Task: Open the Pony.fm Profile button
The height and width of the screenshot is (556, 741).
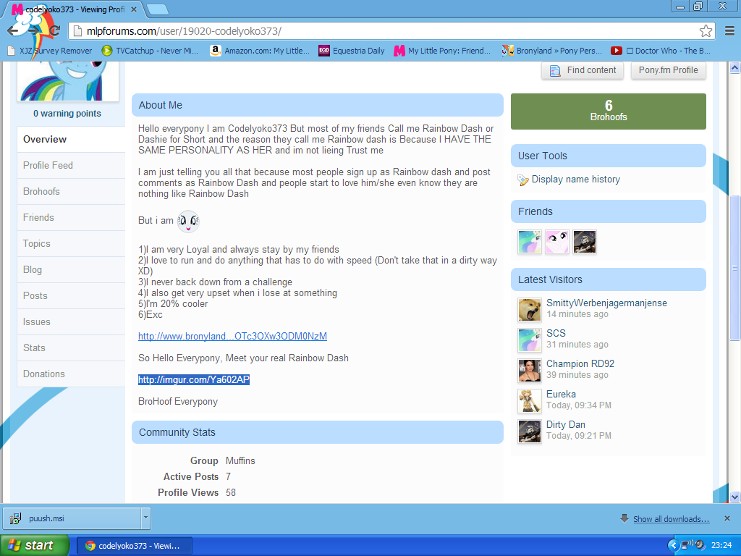Action: (x=668, y=70)
